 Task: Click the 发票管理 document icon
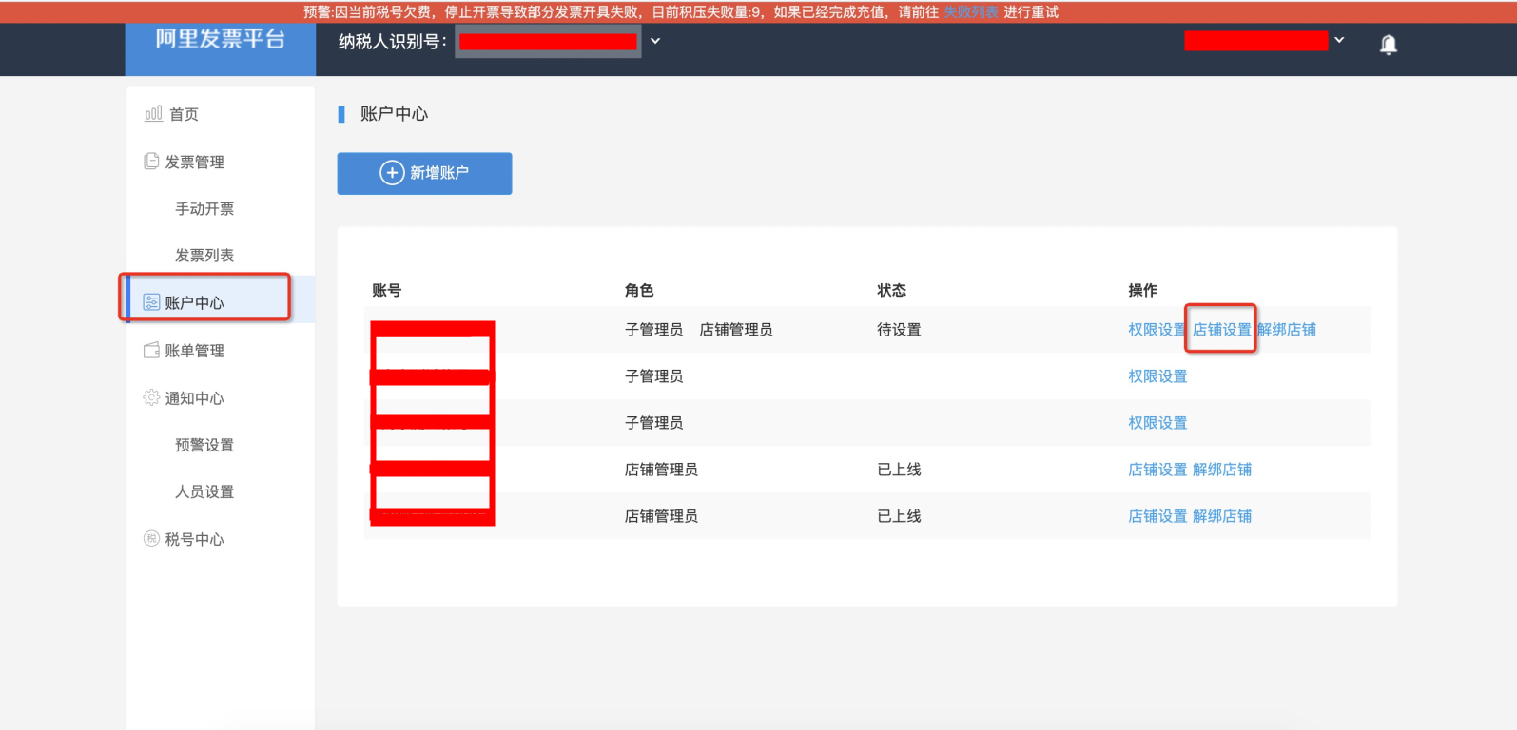click(x=151, y=162)
